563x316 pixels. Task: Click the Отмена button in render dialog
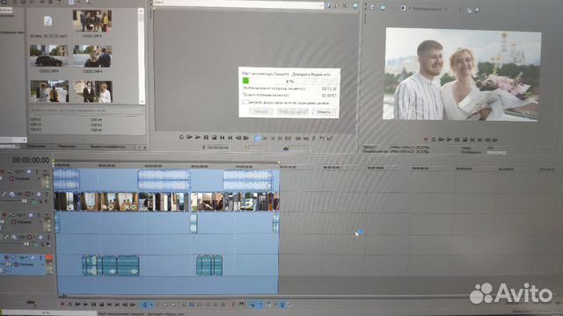[x=324, y=111]
